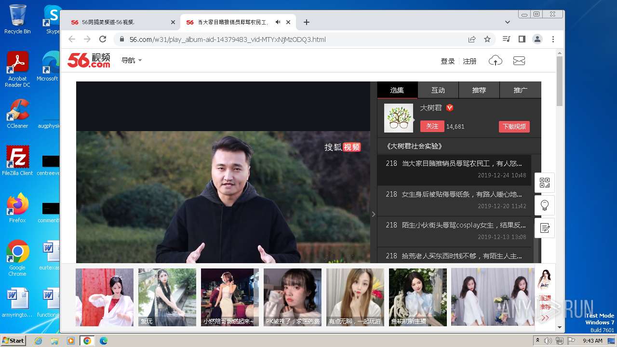Click the video player area
The image size is (617, 347).
[223, 172]
